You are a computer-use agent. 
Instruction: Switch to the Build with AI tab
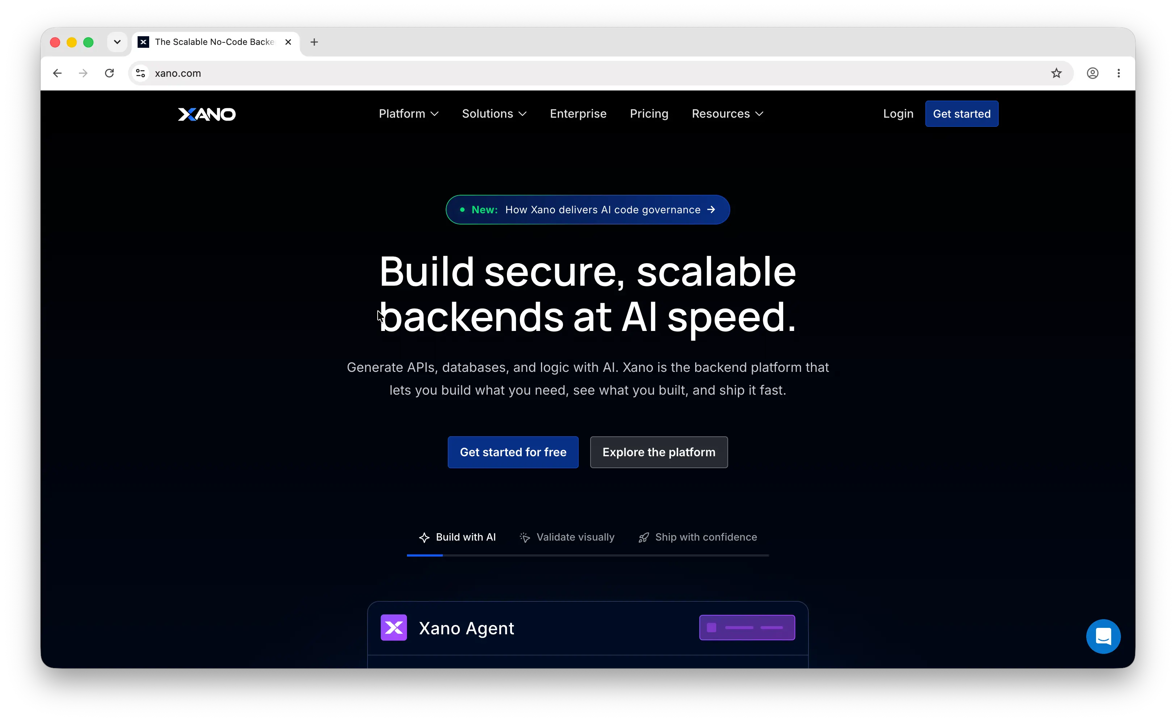(x=457, y=537)
